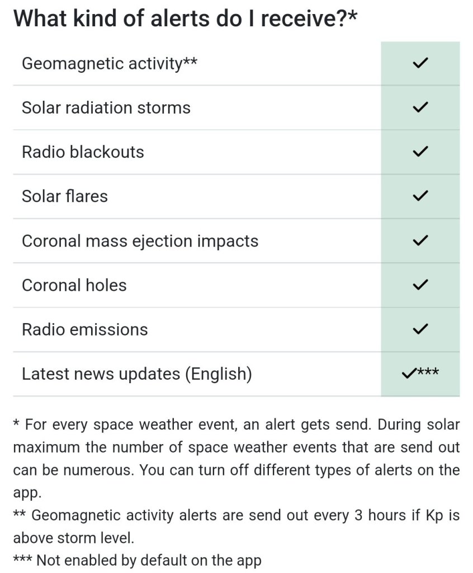Click the footnote about Kp storm level

[236, 526]
